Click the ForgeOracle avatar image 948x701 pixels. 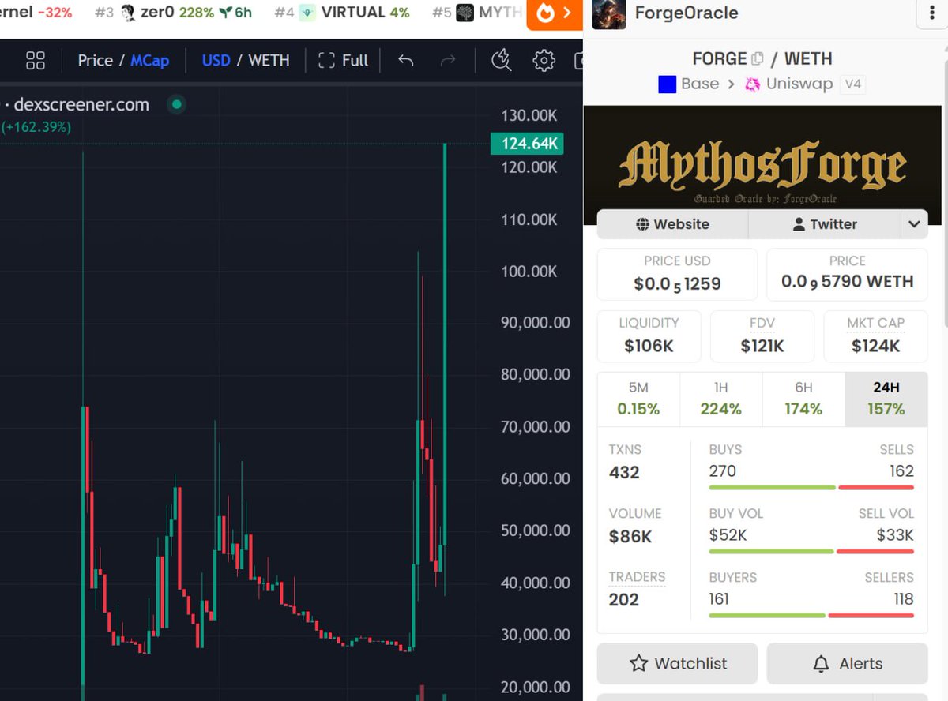click(609, 13)
